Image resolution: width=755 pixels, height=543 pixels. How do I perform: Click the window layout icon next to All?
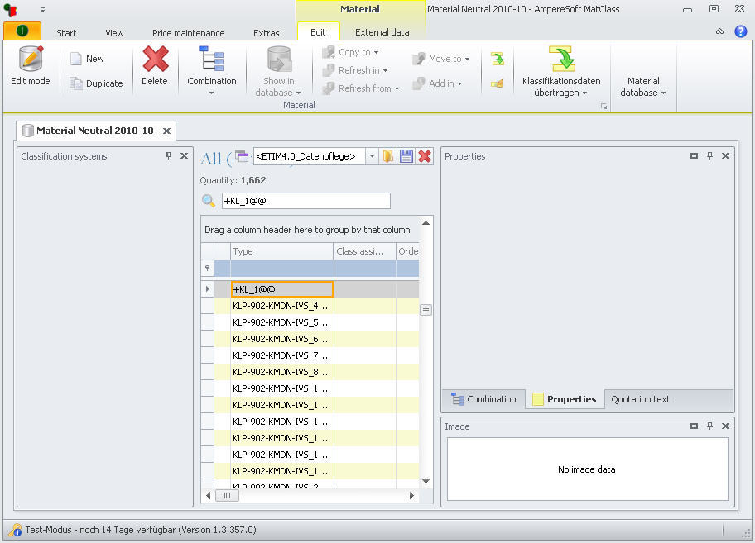pos(242,156)
